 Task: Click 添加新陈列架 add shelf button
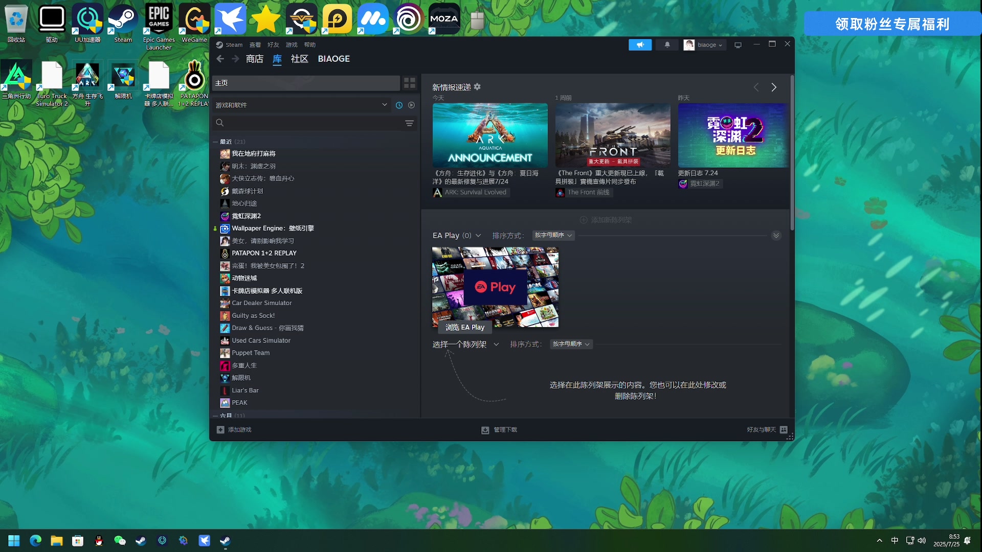606,220
